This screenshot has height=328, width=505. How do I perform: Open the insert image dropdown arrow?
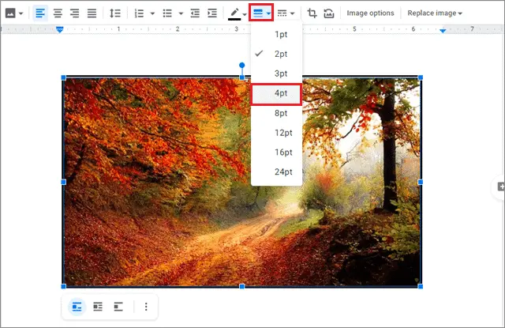pyautogui.click(x=21, y=13)
